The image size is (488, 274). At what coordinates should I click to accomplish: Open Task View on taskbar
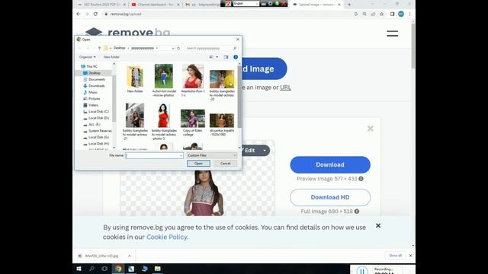pos(105,269)
